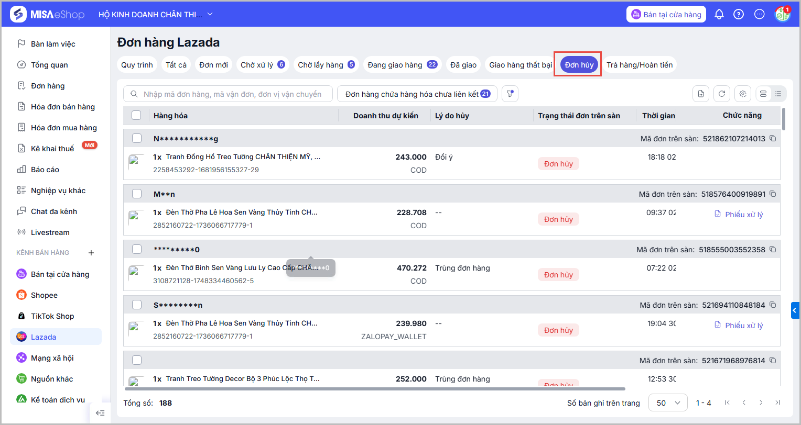This screenshot has width=801, height=425.
Task: Go to Bàn làm việc in the sidebar
Action: [x=56, y=44]
